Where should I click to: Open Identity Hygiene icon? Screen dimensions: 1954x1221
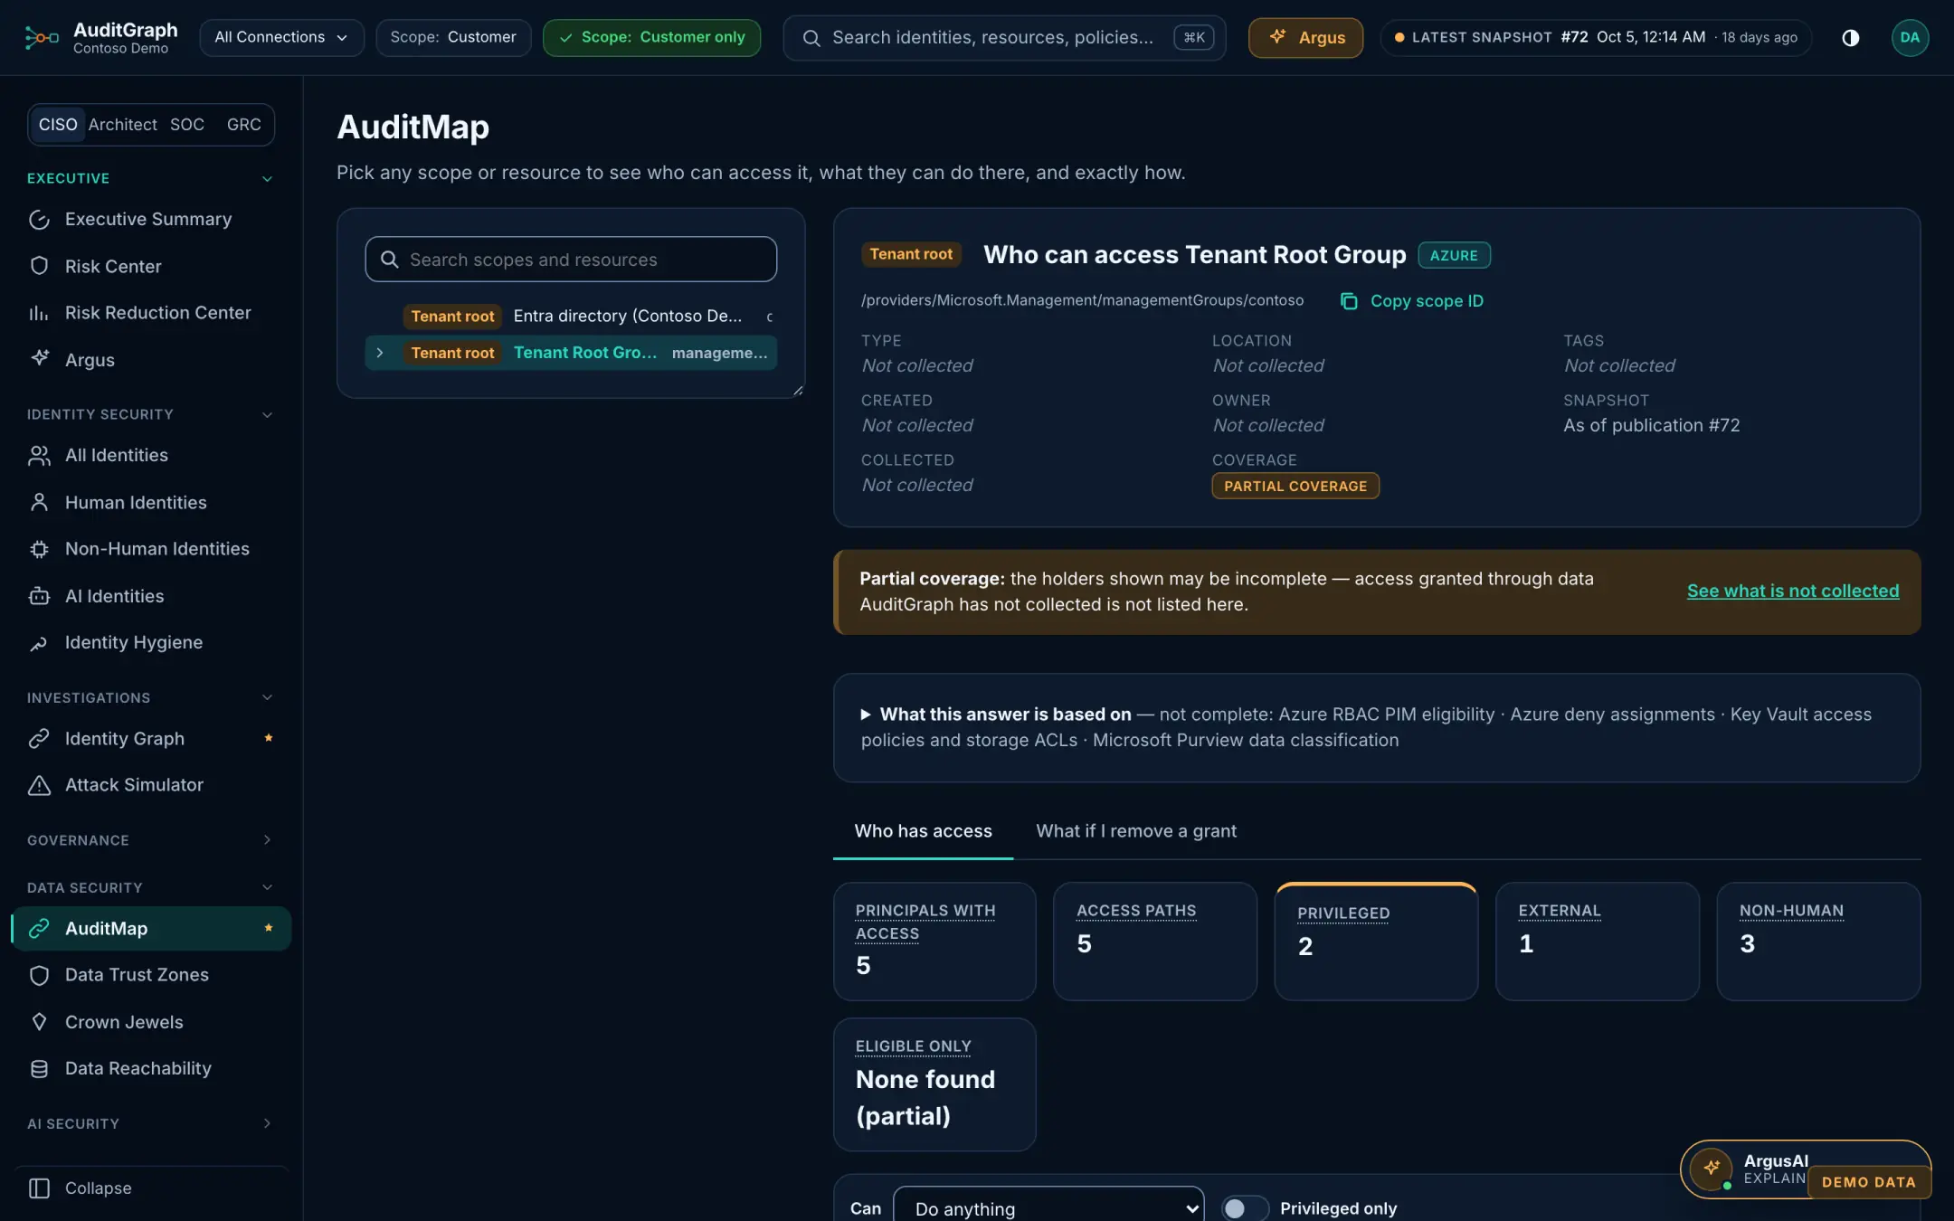[39, 643]
